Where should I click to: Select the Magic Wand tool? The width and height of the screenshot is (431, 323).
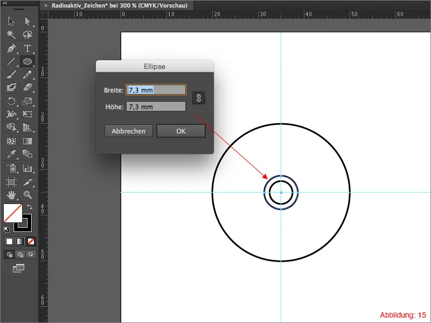click(11, 34)
